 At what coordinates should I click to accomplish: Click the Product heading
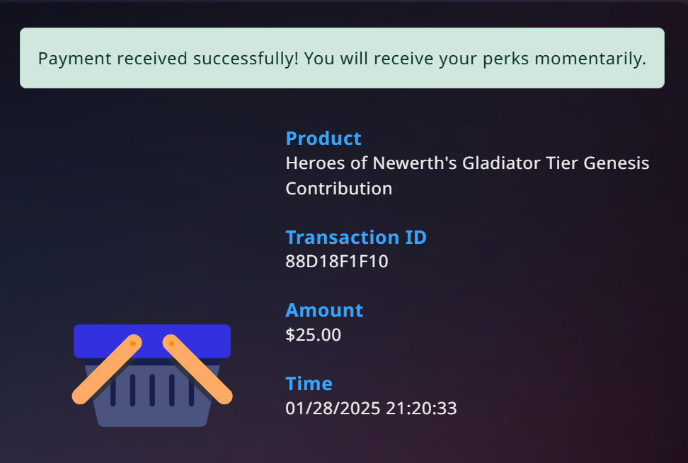(x=323, y=138)
